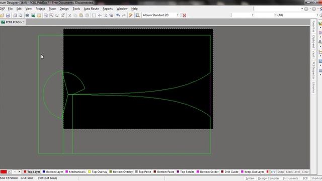Click the Print icon in toolbar

tap(15, 16)
